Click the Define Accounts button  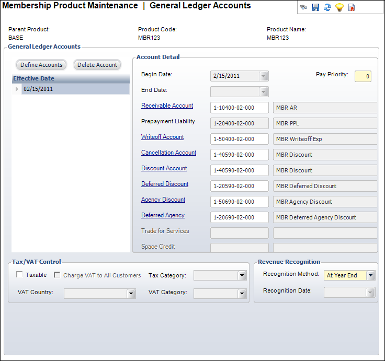tap(41, 65)
